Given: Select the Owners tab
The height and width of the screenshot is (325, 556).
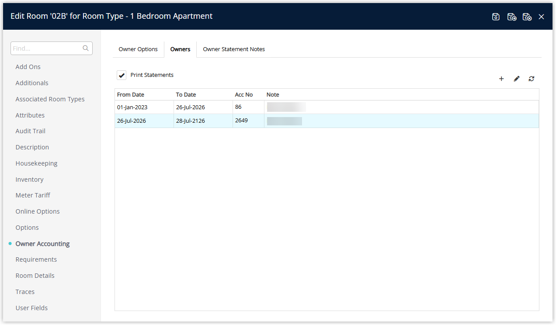Looking at the screenshot, I should (181, 49).
